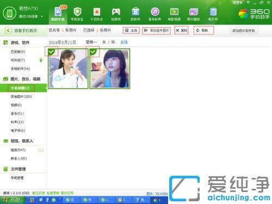Uncheck the second photo's checkmark
This screenshot has width=272, height=204.
[93, 52]
